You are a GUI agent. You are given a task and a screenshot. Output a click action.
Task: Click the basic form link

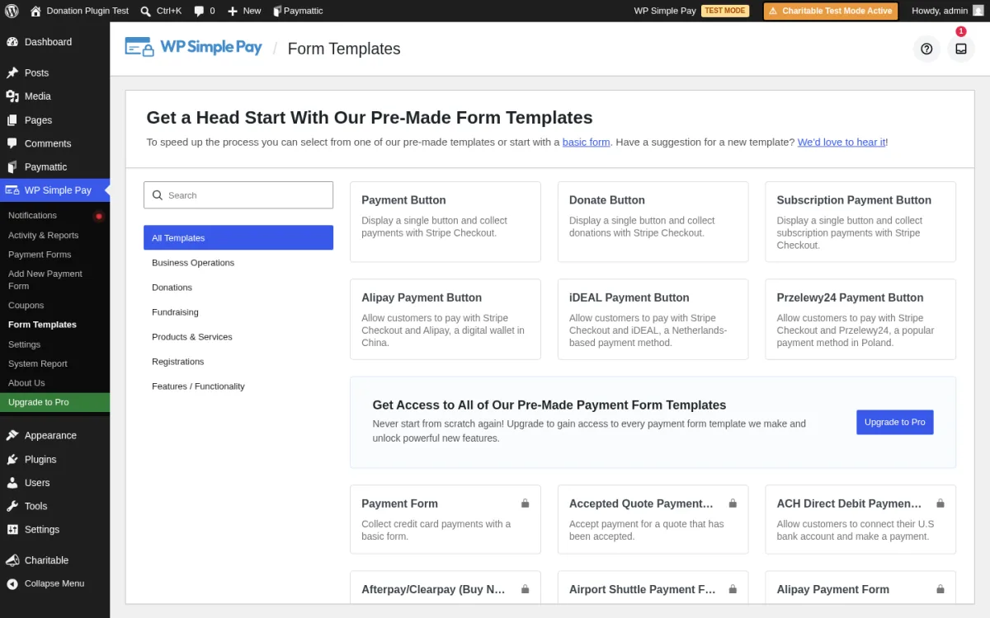tap(586, 142)
